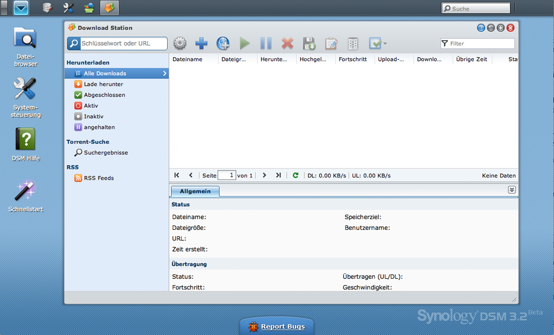
Task: Click the Hochgeladen column header
Action: [316, 59]
